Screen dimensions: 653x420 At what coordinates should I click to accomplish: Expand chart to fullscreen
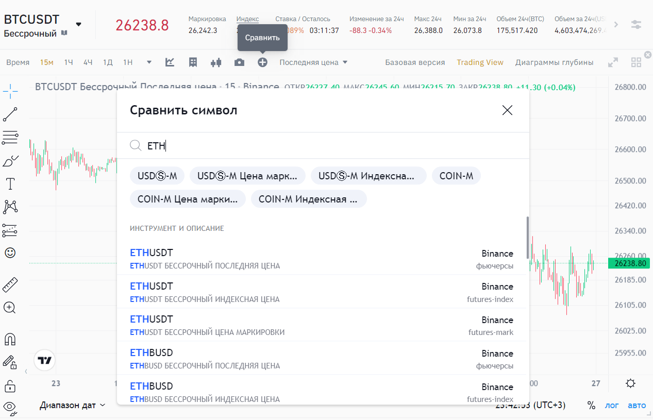point(613,62)
